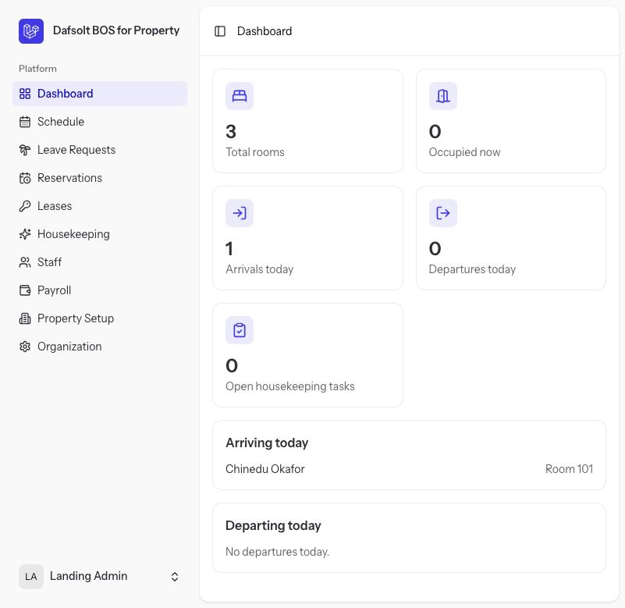Click the Schedule calendar icon
Image resolution: width=625 pixels, height=608 pixels.
(25, 122)
